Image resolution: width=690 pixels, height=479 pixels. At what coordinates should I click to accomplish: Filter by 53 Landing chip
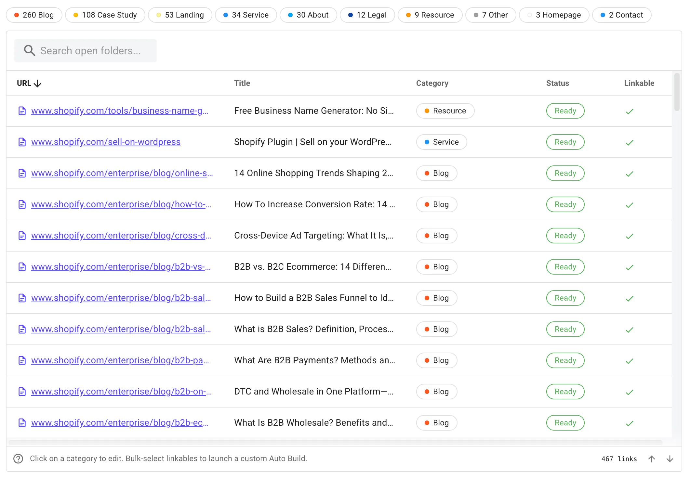point(180,15)
